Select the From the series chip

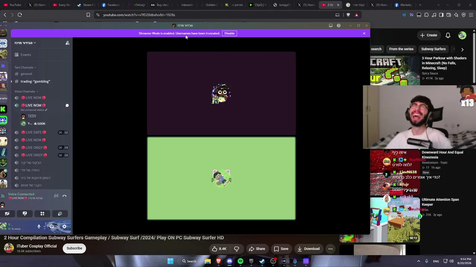click(401, 49)
